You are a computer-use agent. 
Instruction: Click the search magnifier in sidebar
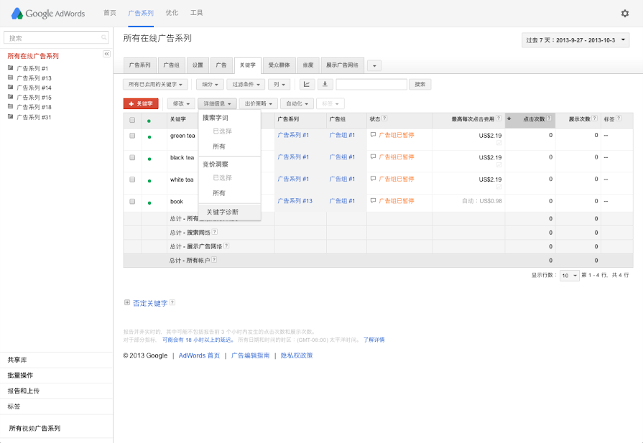coord(104,37)
